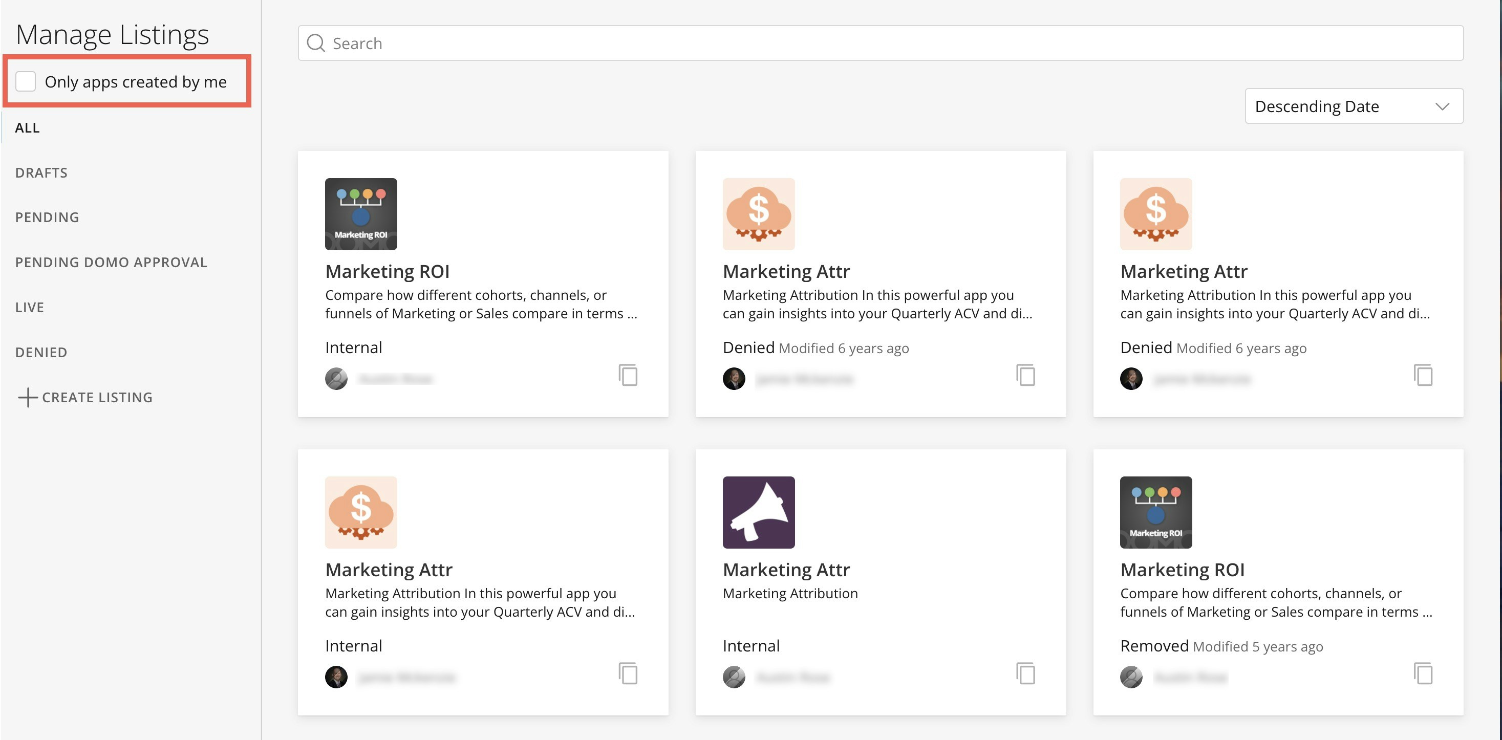Screen dimensions: 1502x740
Task: Switch to the DRAFTS filter
Action: [x=41, y=172]
